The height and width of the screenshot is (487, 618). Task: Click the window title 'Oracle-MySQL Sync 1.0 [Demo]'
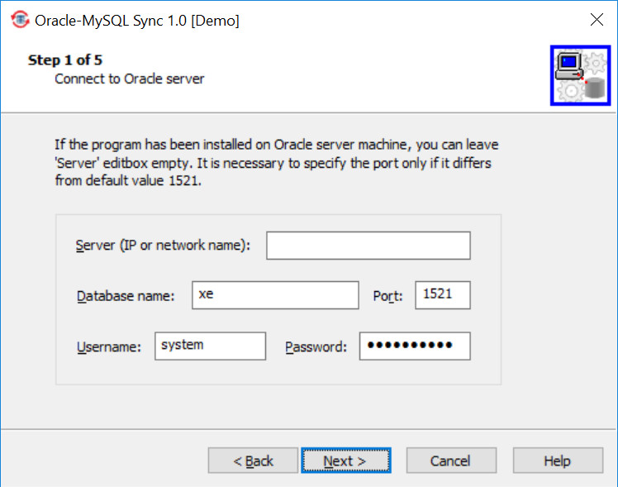pos(137,21)
